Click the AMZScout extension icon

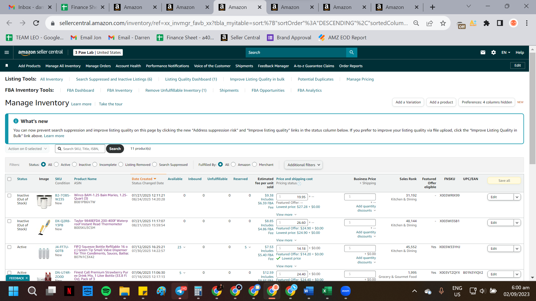(x=473, y=23)
